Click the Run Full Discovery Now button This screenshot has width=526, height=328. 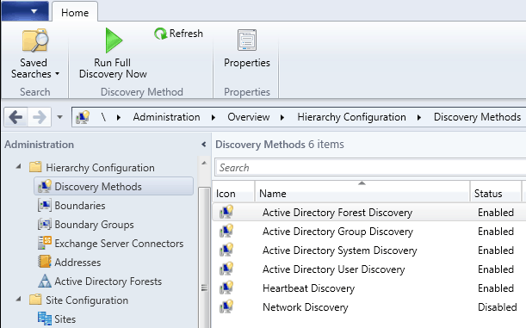click(113, 54)
